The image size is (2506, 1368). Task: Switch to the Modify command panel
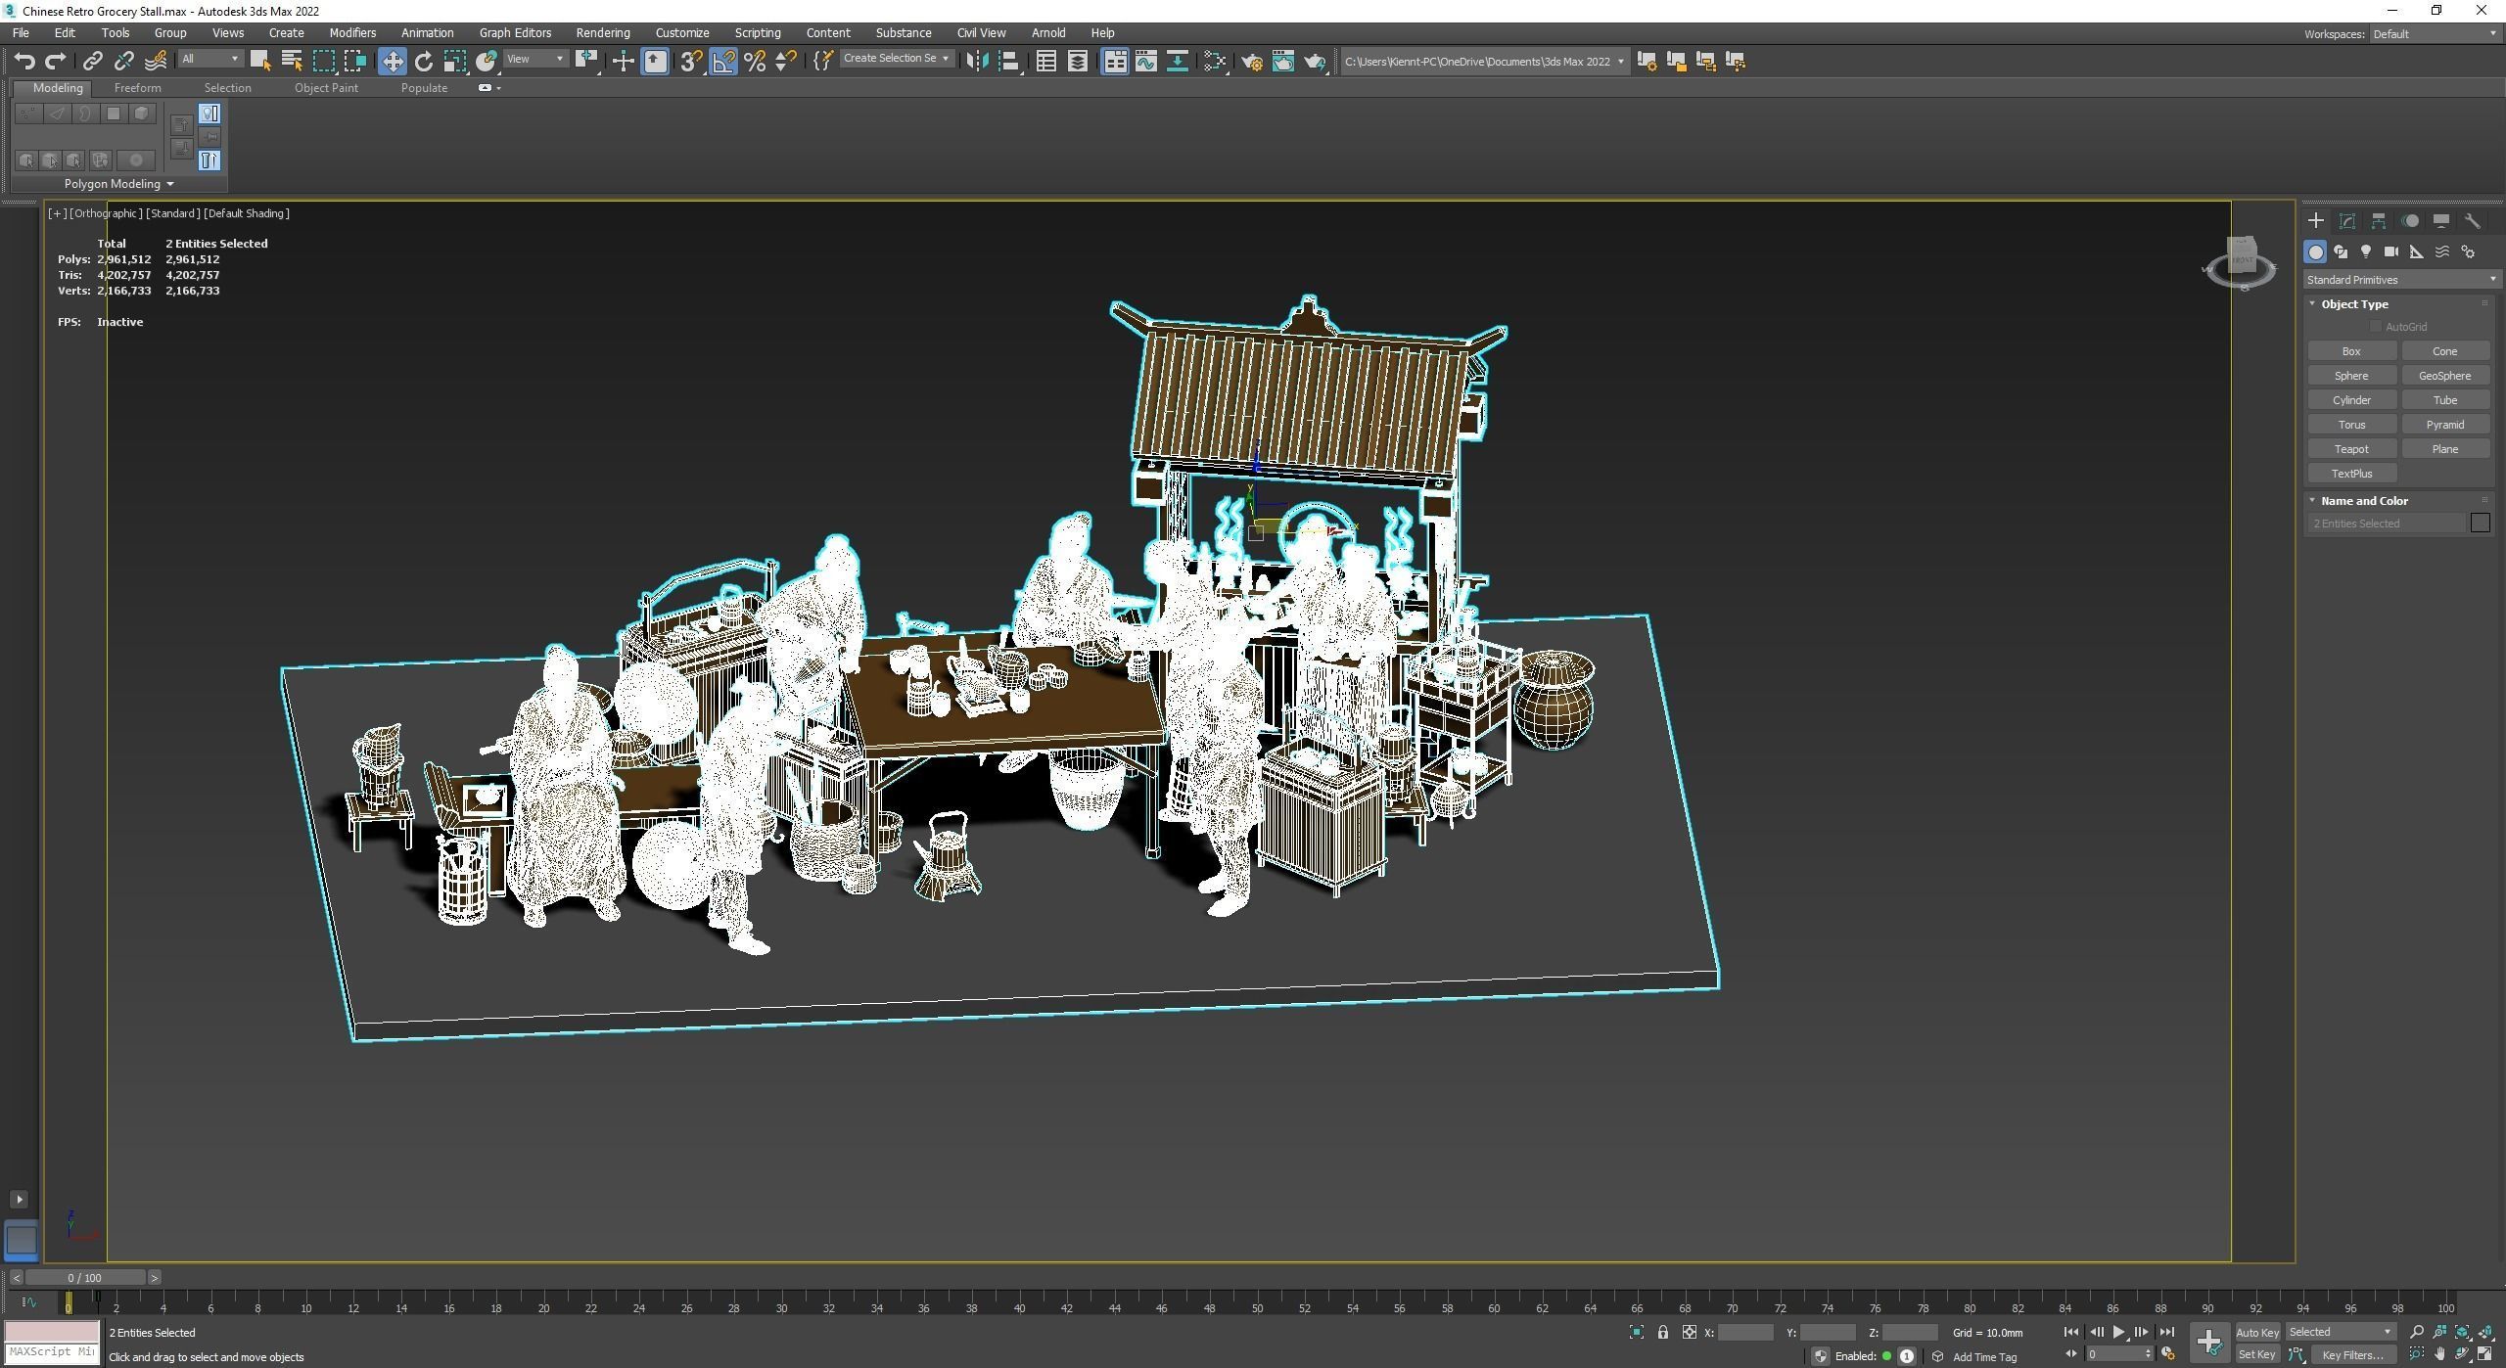pyautogui.click(x=2346, y=221)
